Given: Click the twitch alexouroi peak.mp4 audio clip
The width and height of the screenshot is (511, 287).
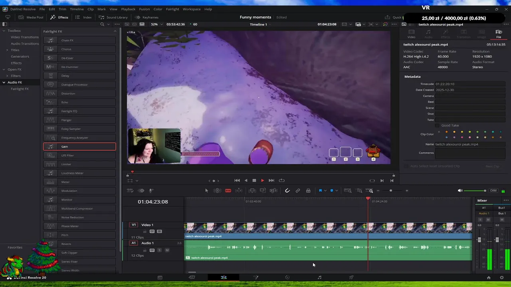Looking at the screenshot, I should click(328, 250).
